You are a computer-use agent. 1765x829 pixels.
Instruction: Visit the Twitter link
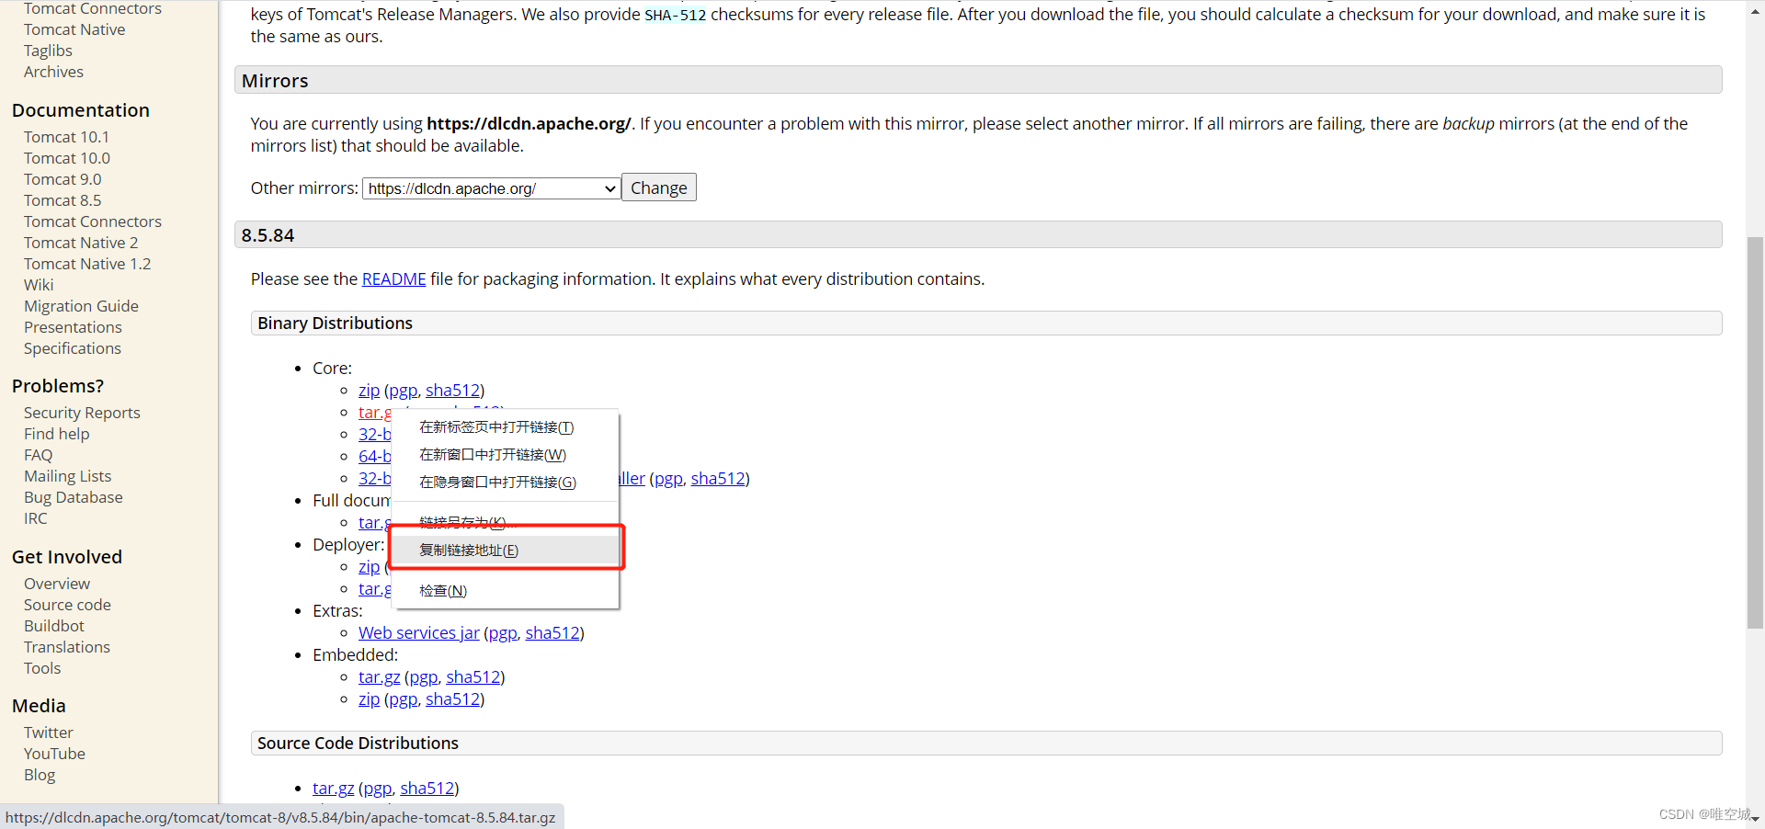49,732
